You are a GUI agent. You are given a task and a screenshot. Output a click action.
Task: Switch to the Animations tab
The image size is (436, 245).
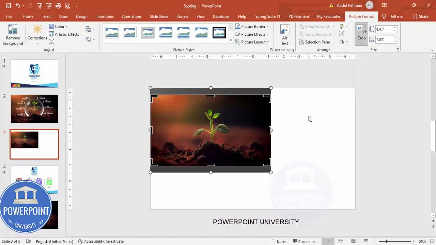click(x=131, y=16)
